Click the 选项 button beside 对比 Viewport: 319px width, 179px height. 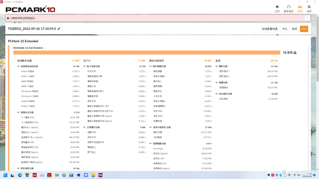click(294, 29)
